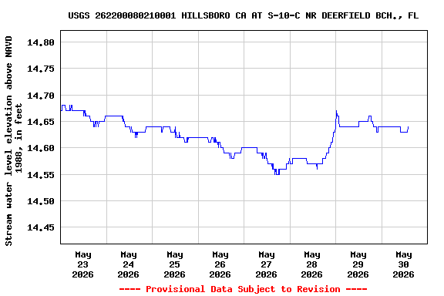This screenshot has width=444, height=296.
Task: Click the peak of the blue line near May 29
Action: pos(336,111)
